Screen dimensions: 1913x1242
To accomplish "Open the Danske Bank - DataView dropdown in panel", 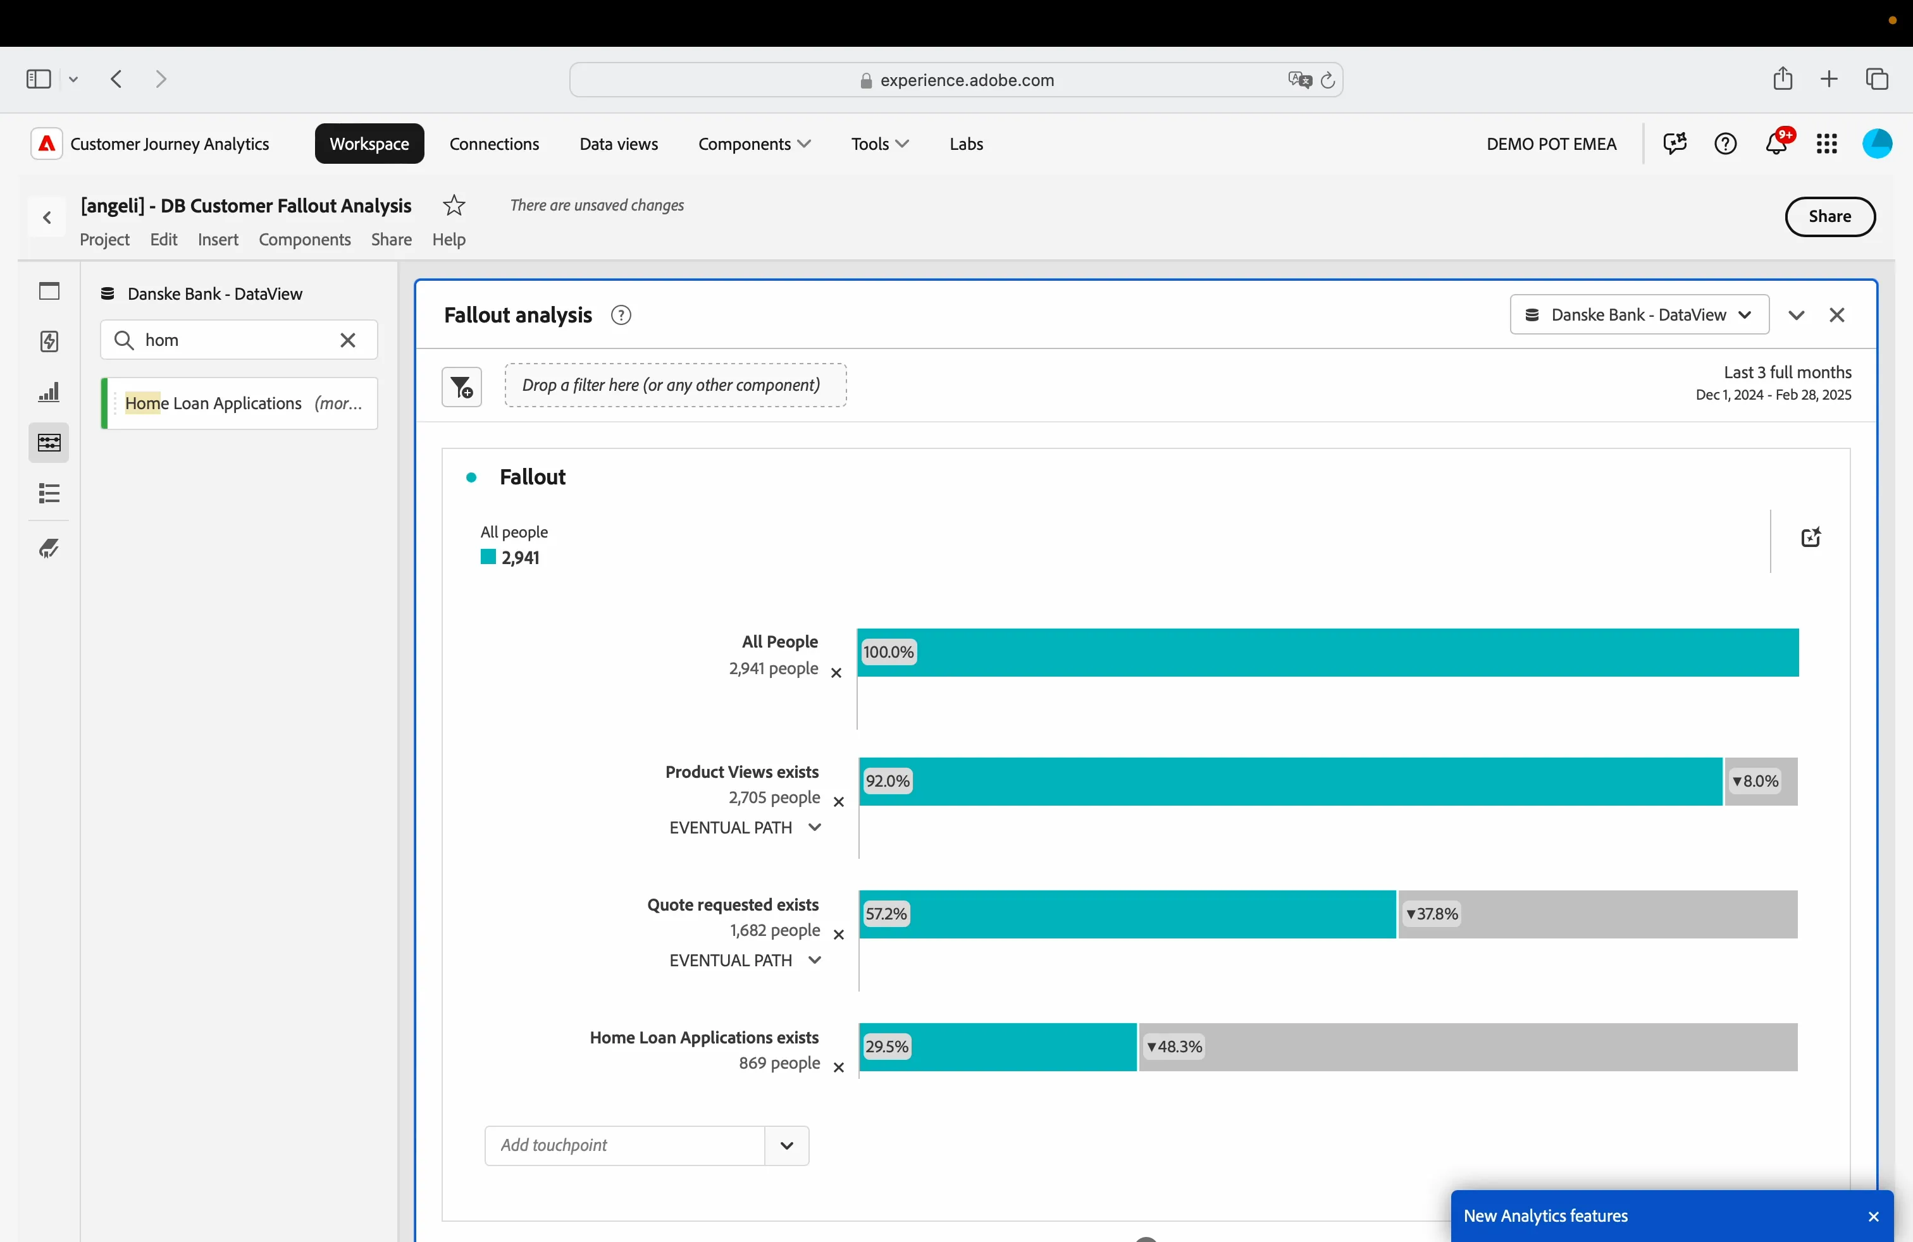I will pos(1639,315).
